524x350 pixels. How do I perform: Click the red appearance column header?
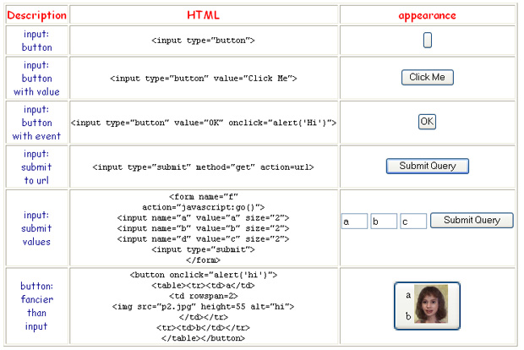(427, 15)
